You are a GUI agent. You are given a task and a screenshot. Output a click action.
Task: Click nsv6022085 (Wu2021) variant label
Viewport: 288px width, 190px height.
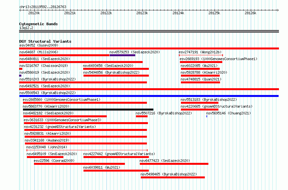[x=199, y=66]
